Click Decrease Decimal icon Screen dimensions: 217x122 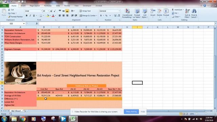click(119, 16)
